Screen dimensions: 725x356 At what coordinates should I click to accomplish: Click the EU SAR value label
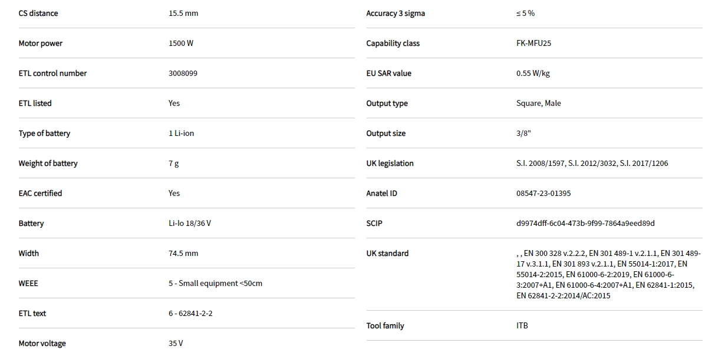pos(388,74)
